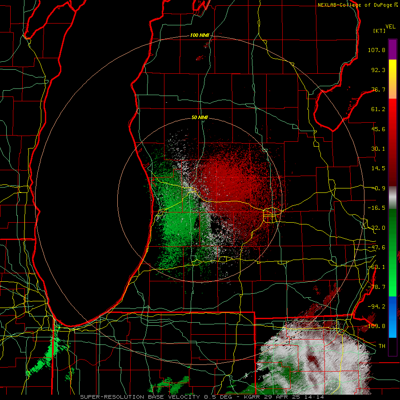Pick the dark TH segment of the color bar

tap(392, 346)
